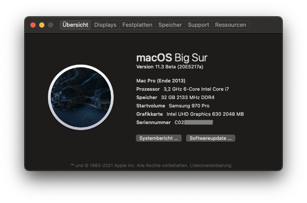
Task: Switch to the Übersicht tab
Action: click(75, 25)
